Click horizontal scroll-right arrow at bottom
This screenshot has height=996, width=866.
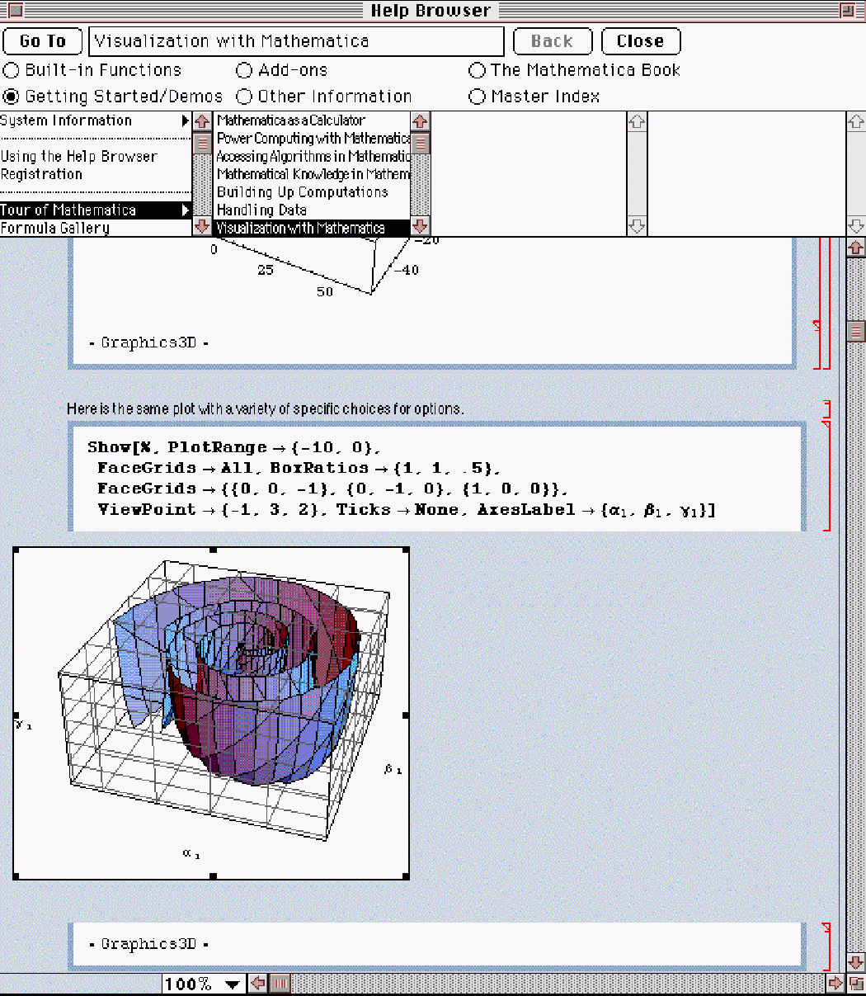coord(835,984)
